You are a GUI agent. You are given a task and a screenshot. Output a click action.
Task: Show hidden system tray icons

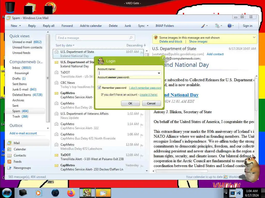226,193
